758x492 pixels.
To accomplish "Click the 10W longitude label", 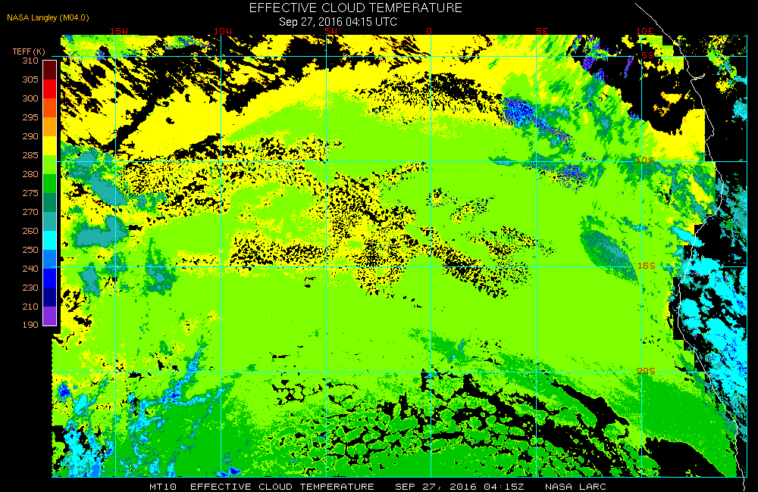I will tap(223, 31).
